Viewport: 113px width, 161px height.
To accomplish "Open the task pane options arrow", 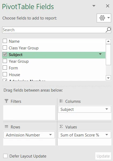I will [94, 6].
